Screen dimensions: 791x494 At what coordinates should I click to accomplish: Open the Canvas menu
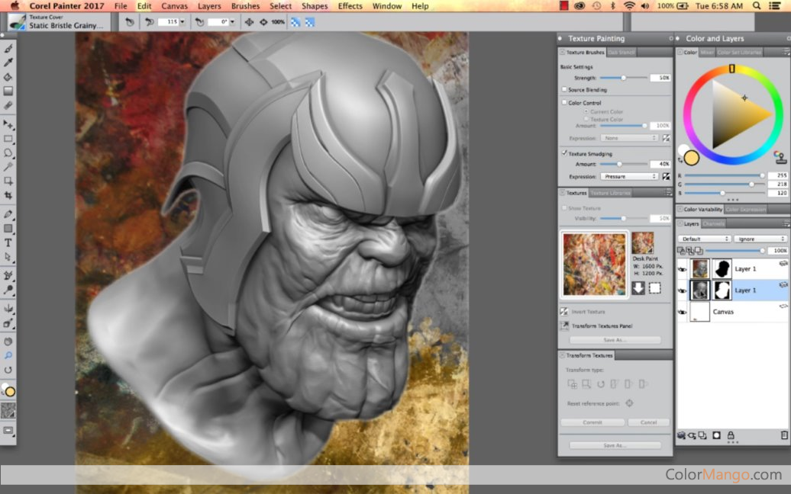[174, 6]
